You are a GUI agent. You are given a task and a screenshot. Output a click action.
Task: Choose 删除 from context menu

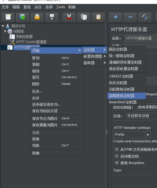coord(57,84)
